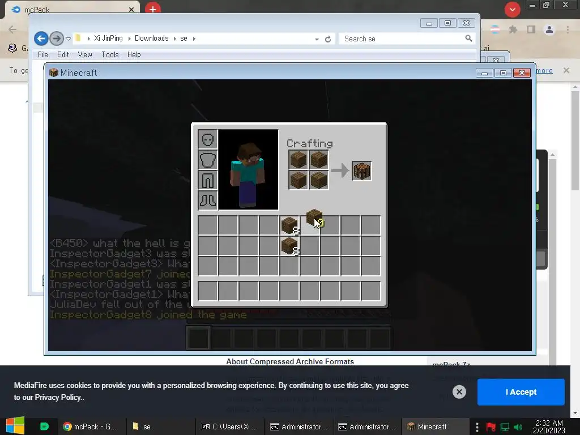Click top-right plank in crafting grid

(x=318, y=160)
